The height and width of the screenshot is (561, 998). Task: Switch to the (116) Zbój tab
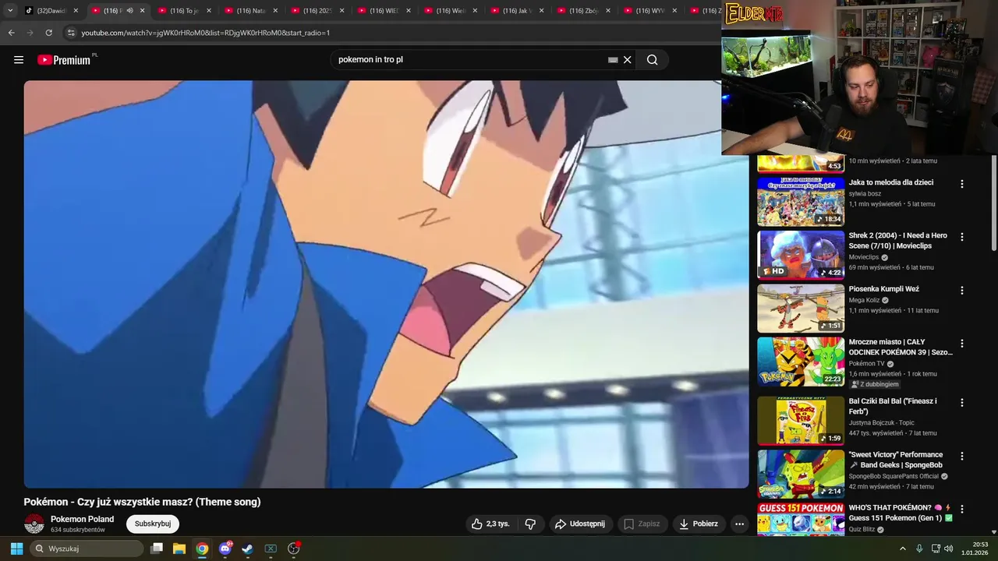tap(583, 11)
